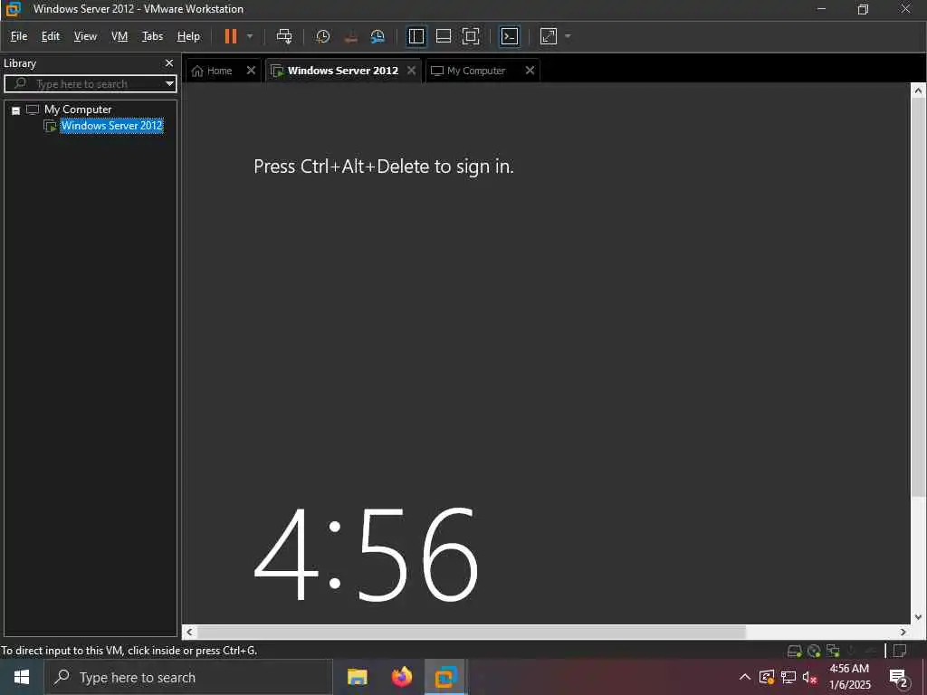The height and width of the screenshot is (695, 927).
Task: Open the Help menu
Action: click(188, 36)
